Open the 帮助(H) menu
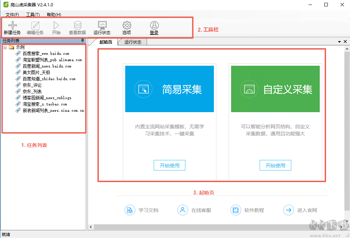The height and width of the screenshot is (238, 350). click(x=54, y=14)
